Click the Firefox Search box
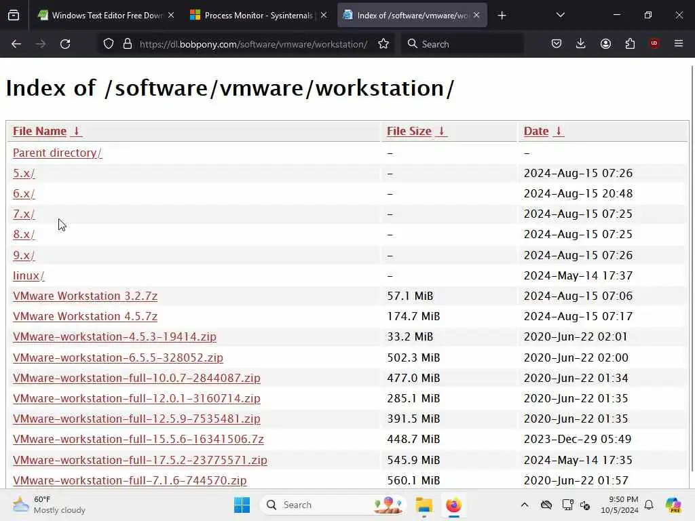Image resolution: width=695 pixels, height=521 pixels. pyautogui.click(x=462, y=44)
